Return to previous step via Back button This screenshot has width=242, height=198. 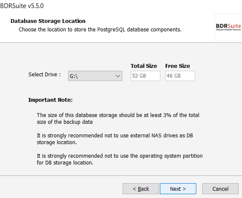[x=141, y=189]
